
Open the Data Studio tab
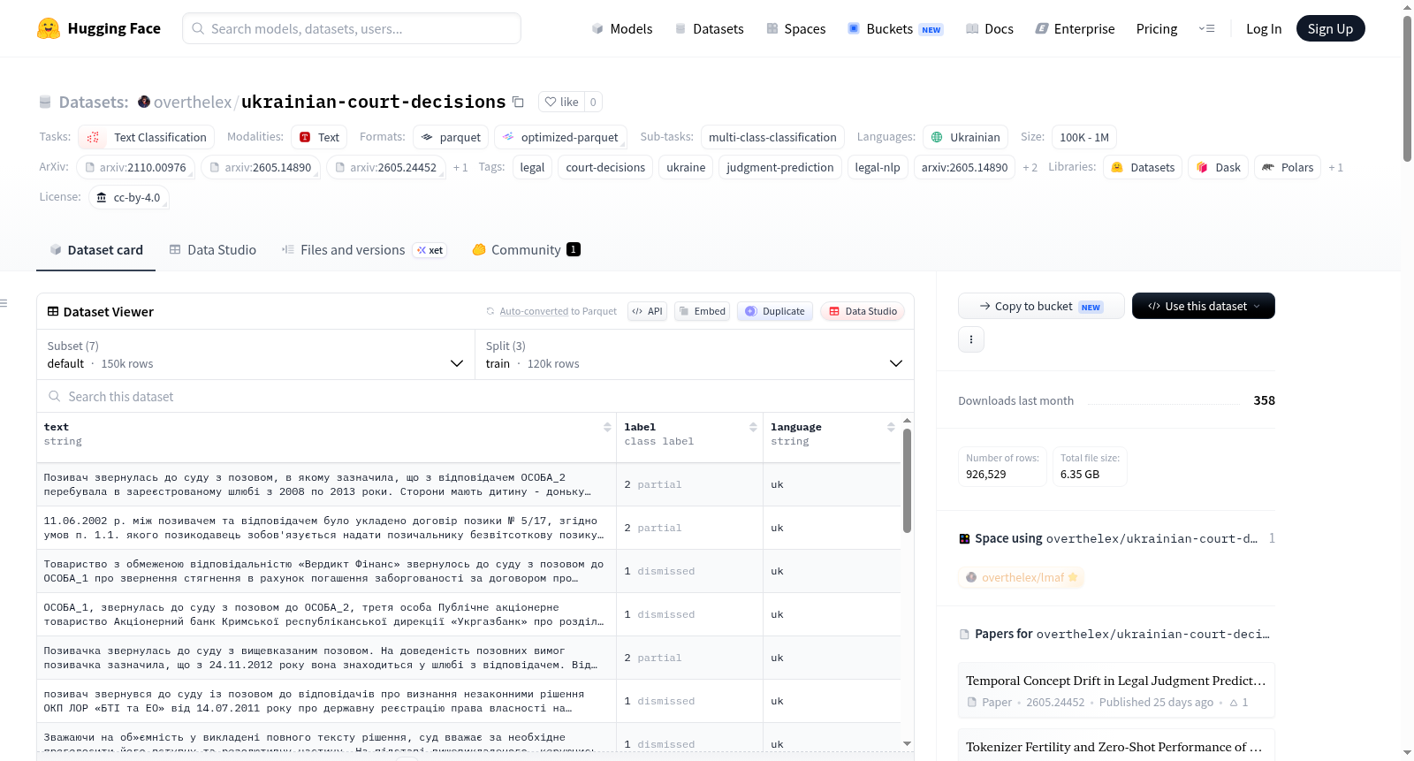(213, 250)
